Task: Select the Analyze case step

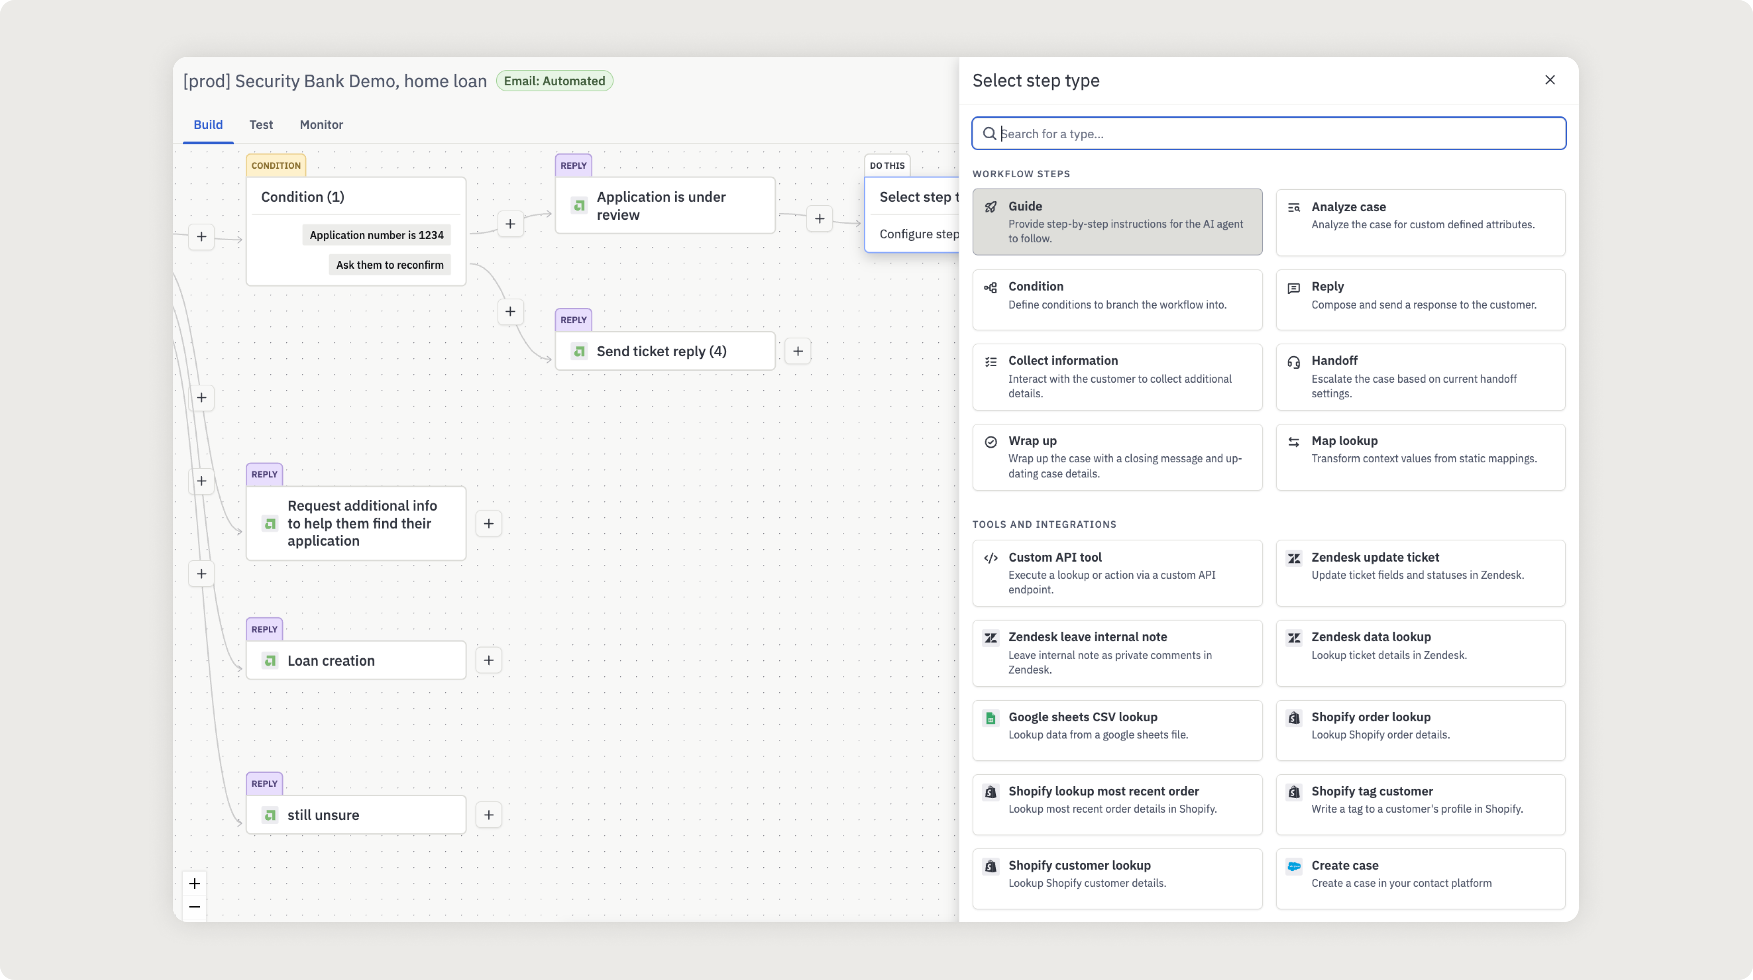Action: coord(1420,222)
